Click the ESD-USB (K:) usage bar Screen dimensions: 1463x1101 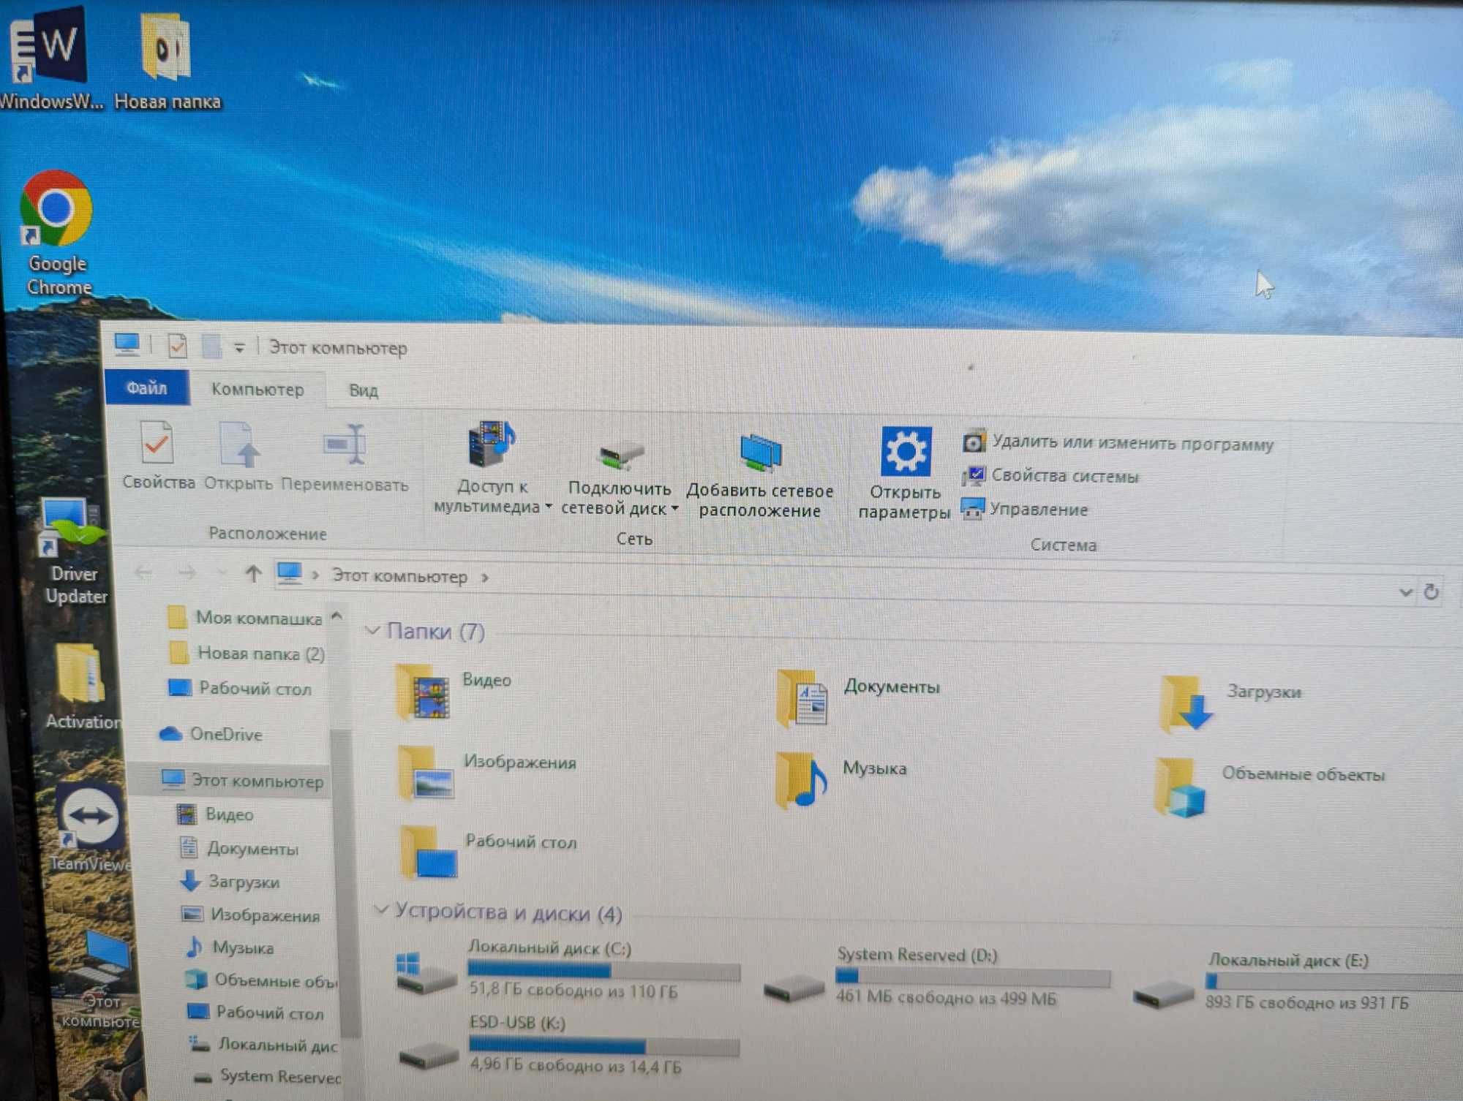click(x=604, y=1046)
